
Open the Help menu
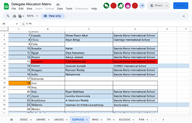tap(94, 9)
